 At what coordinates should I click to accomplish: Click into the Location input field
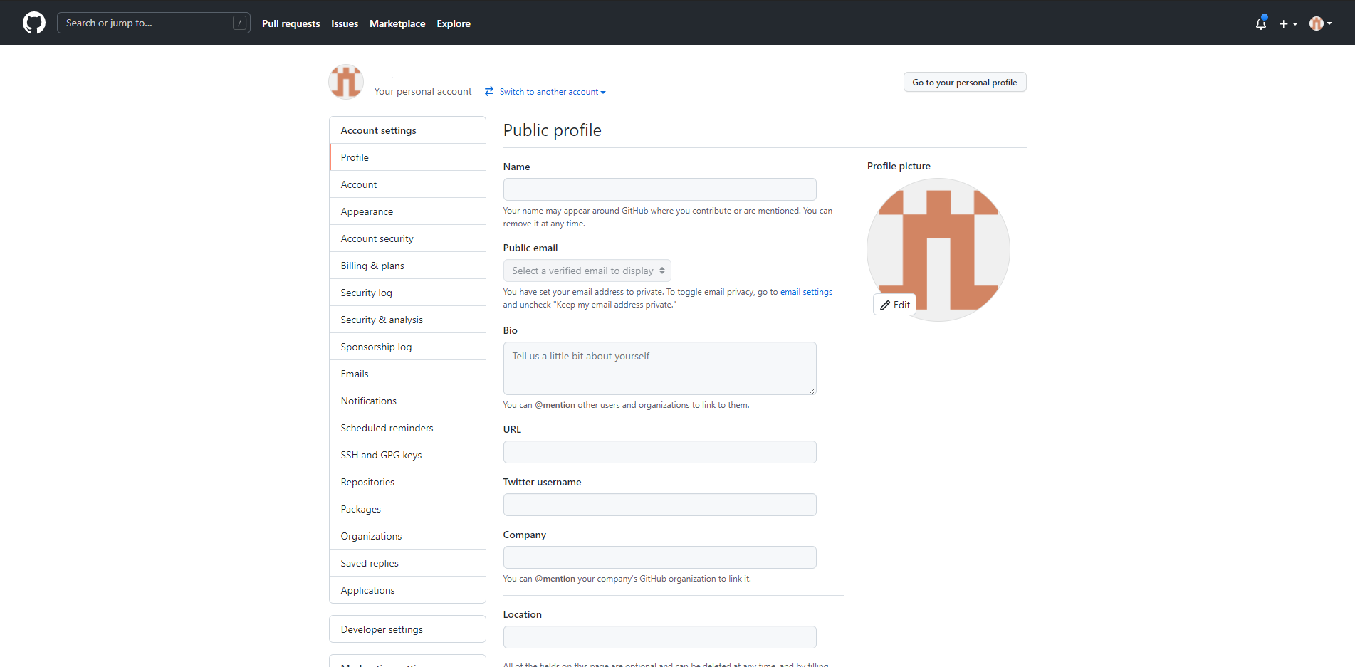(659, 637)
